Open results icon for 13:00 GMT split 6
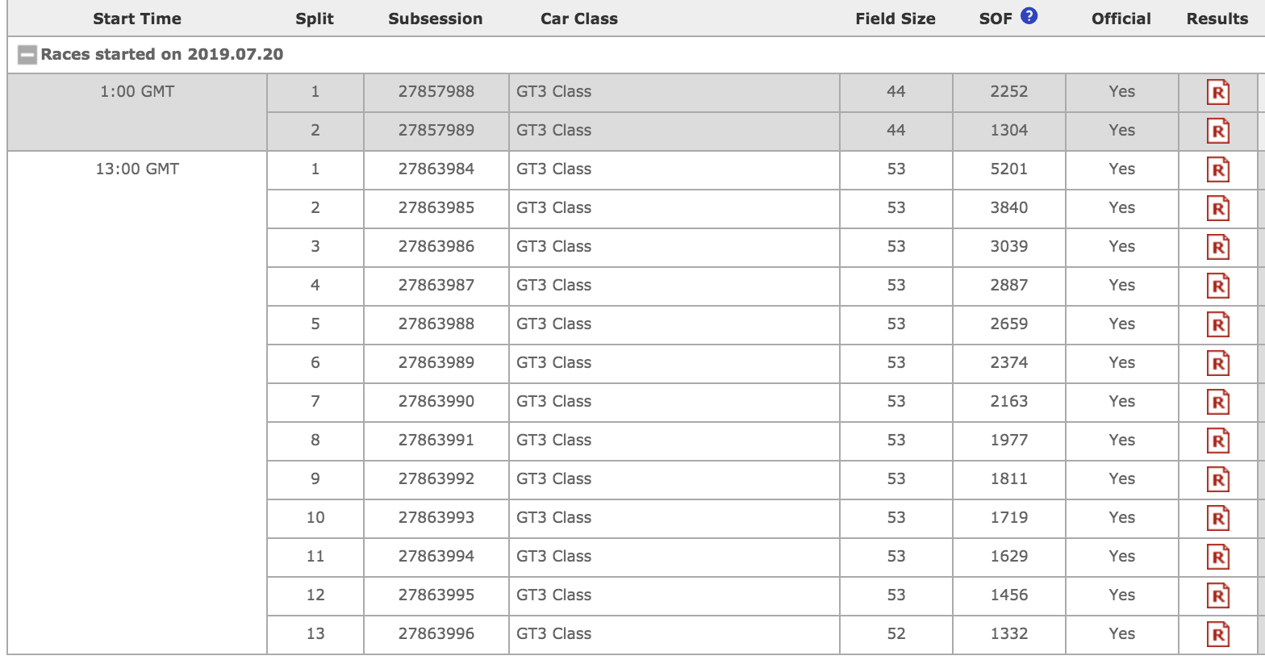The image size is (1265, 660). (1218, 364)
